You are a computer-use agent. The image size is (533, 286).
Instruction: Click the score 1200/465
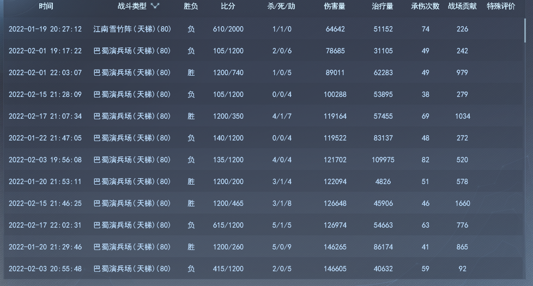point(228,203)
